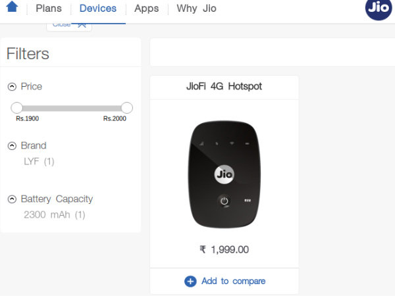Click the JioFi hotspot device image
Image resolution: width=395 pixels, height=296 pixels.
(x=224, y=175)
